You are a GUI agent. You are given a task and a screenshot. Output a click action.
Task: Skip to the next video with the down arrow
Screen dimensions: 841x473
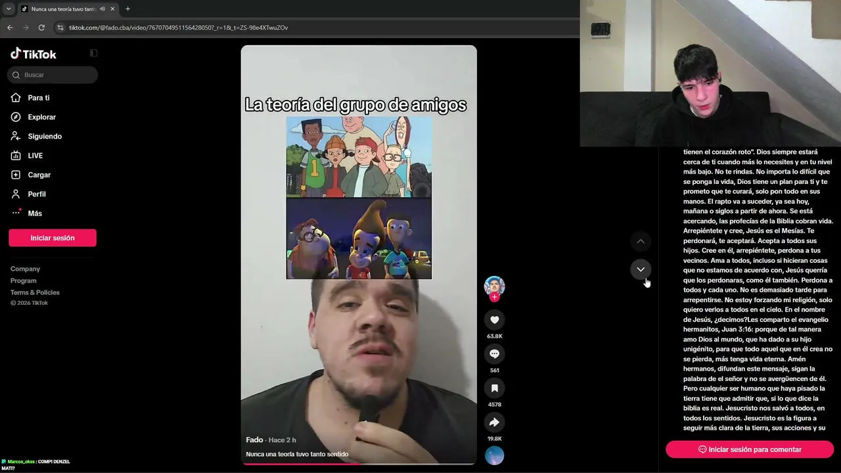coord(641,269)
